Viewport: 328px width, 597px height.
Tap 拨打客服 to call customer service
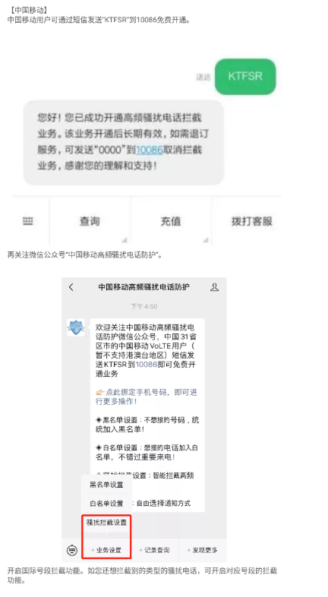click(x=252, y=221)
